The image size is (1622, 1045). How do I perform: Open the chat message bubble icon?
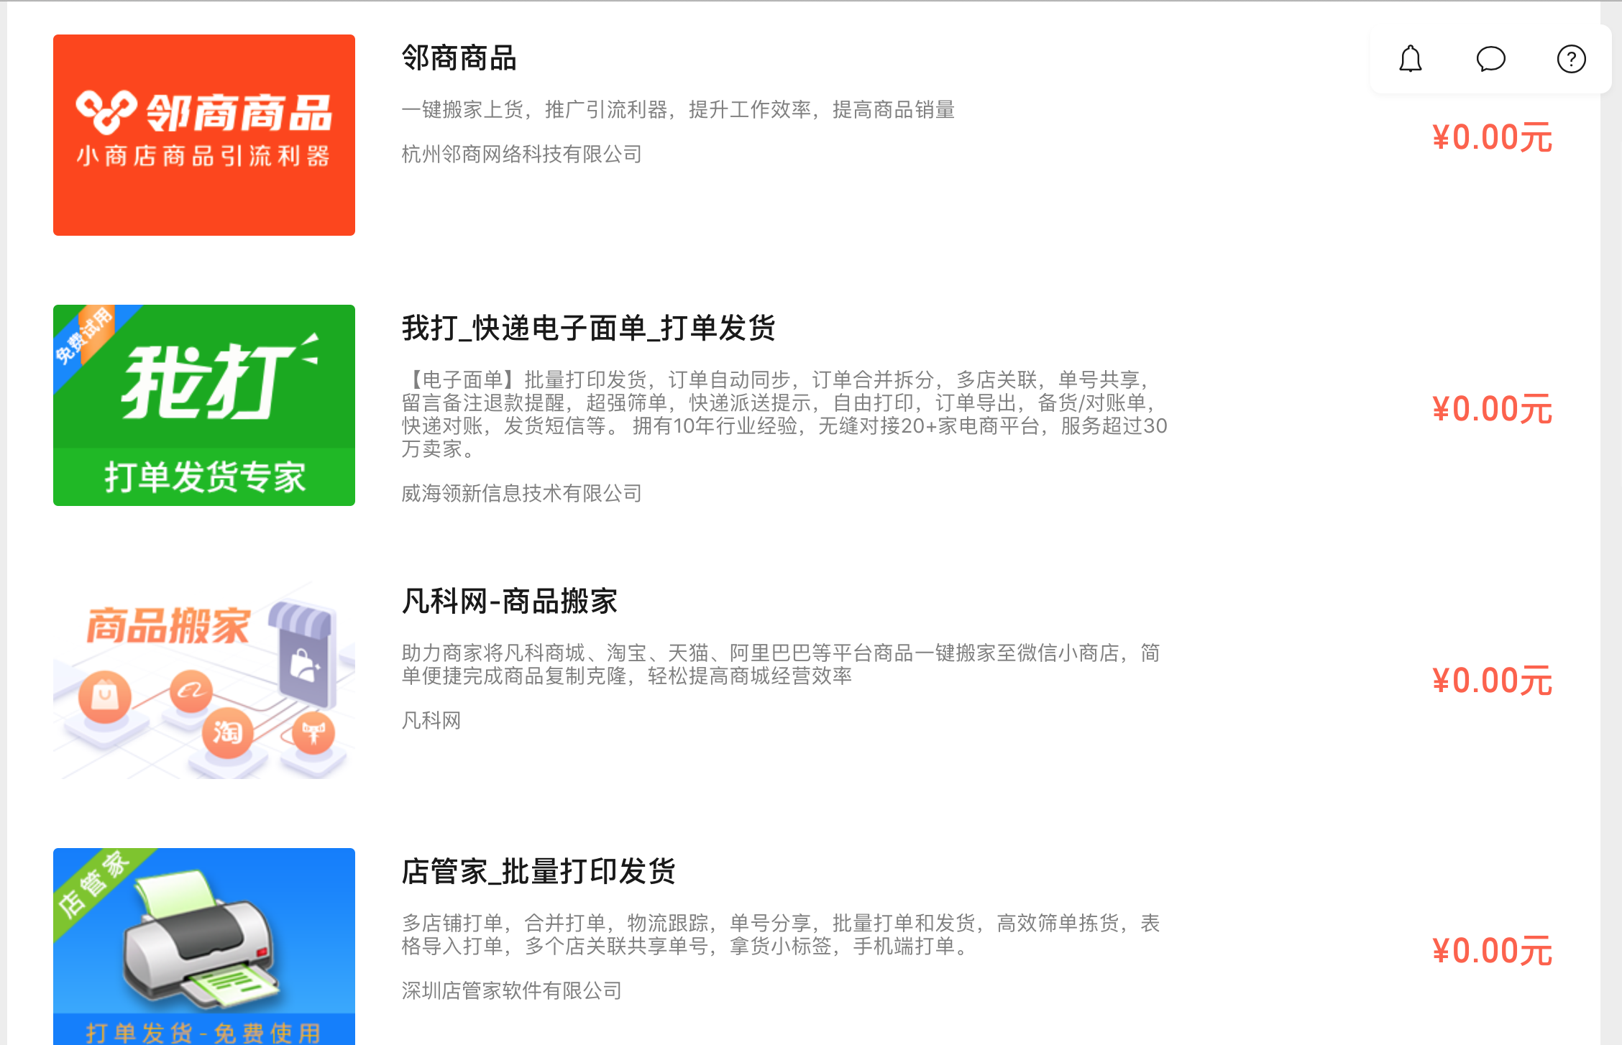1490,59
